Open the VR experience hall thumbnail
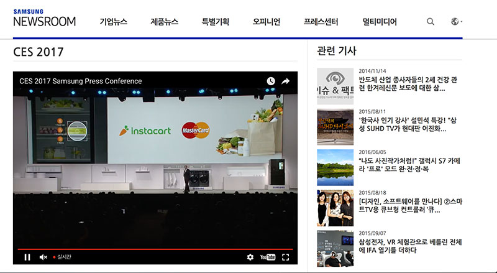Viewport: 497px width, 273px height. 335,249
